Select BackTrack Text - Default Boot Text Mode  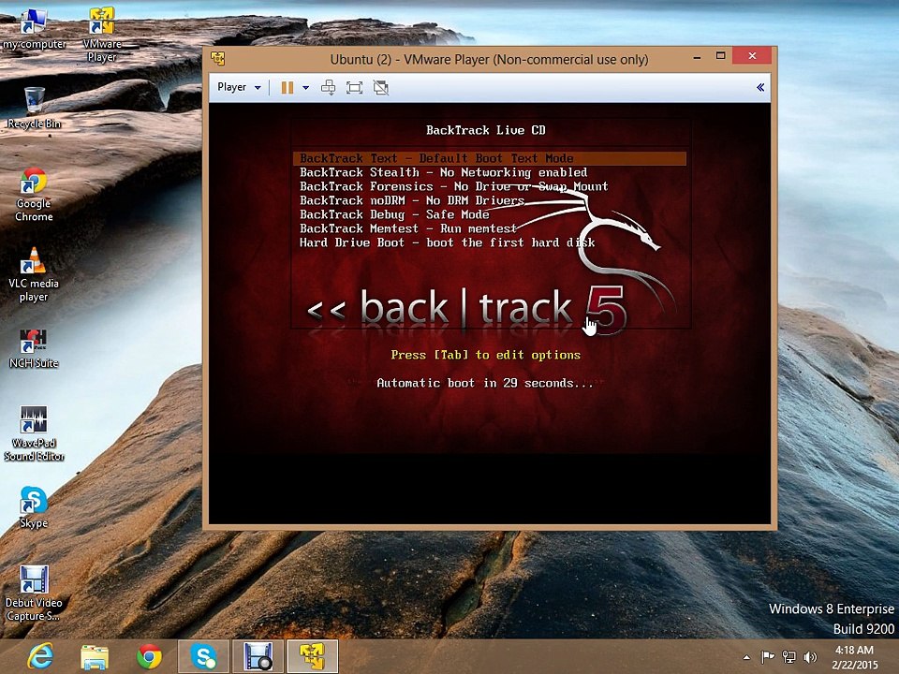point(490,158)
